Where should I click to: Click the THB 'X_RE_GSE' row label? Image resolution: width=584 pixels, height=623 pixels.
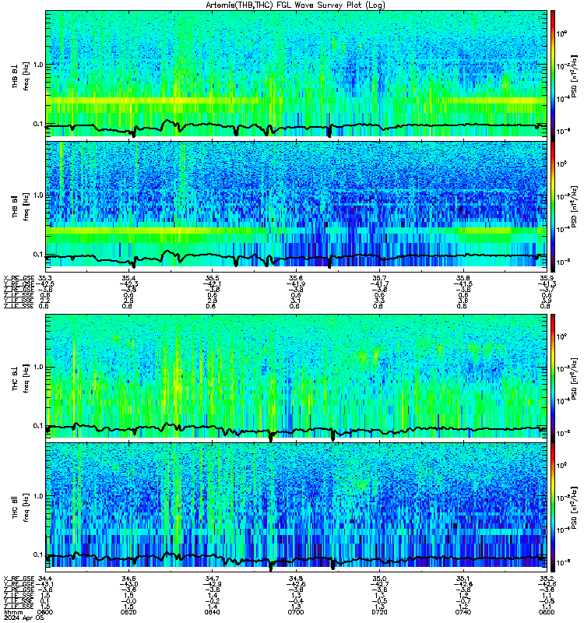point(19,278)
